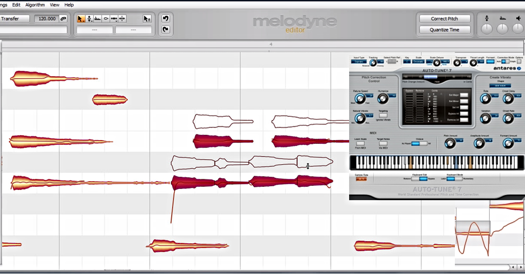
Task: Select the Time tool in the toolbox
Action: click(114, 19)
